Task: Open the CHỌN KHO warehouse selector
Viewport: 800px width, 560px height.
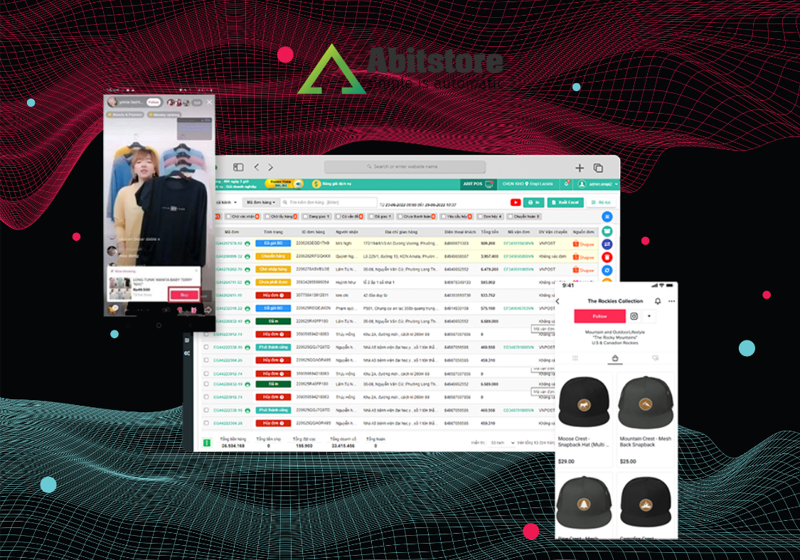Action: click(x=528, y=183)
